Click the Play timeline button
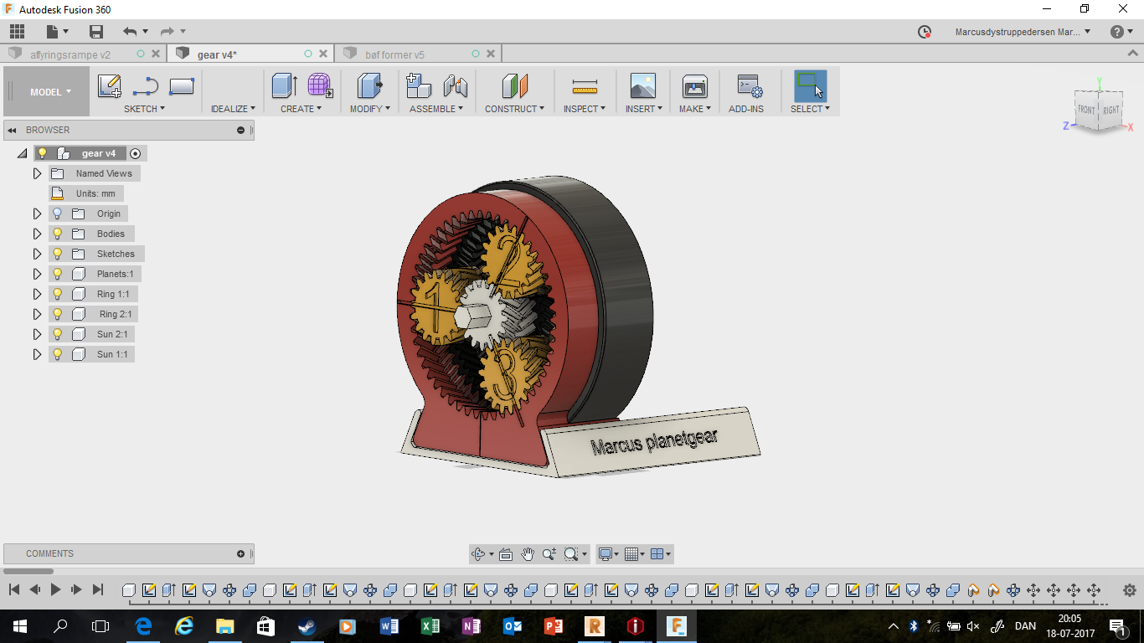Screen dimensions: 1144x643 click(55, 590)
